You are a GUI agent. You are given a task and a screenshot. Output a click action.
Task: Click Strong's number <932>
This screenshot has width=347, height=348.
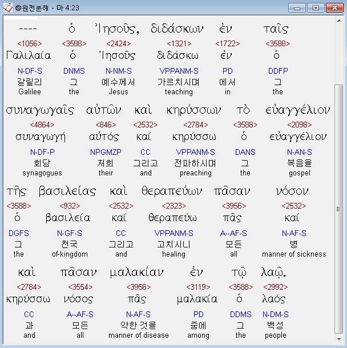click(x=70, y=206)
